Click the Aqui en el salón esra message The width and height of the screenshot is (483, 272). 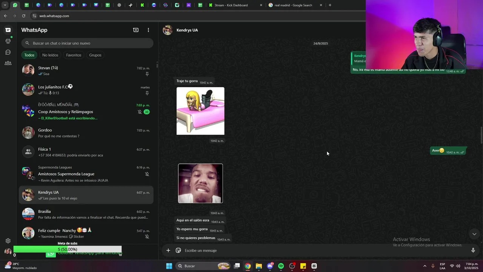200,221
